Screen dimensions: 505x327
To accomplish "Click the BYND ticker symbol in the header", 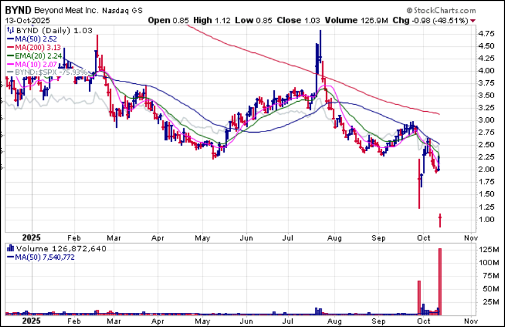I will [x=18, y=10].
